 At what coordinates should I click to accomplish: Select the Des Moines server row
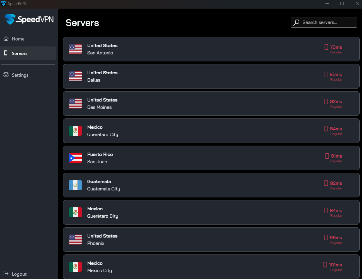211,104
